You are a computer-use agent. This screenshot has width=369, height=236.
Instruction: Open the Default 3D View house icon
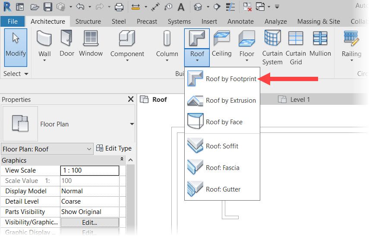tap(198, 7)
